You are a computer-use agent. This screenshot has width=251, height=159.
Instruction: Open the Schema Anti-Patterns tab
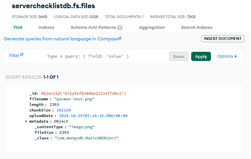coord(93,27)
